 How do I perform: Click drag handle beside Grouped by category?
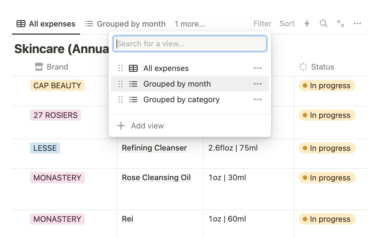[x=120, y=99]
